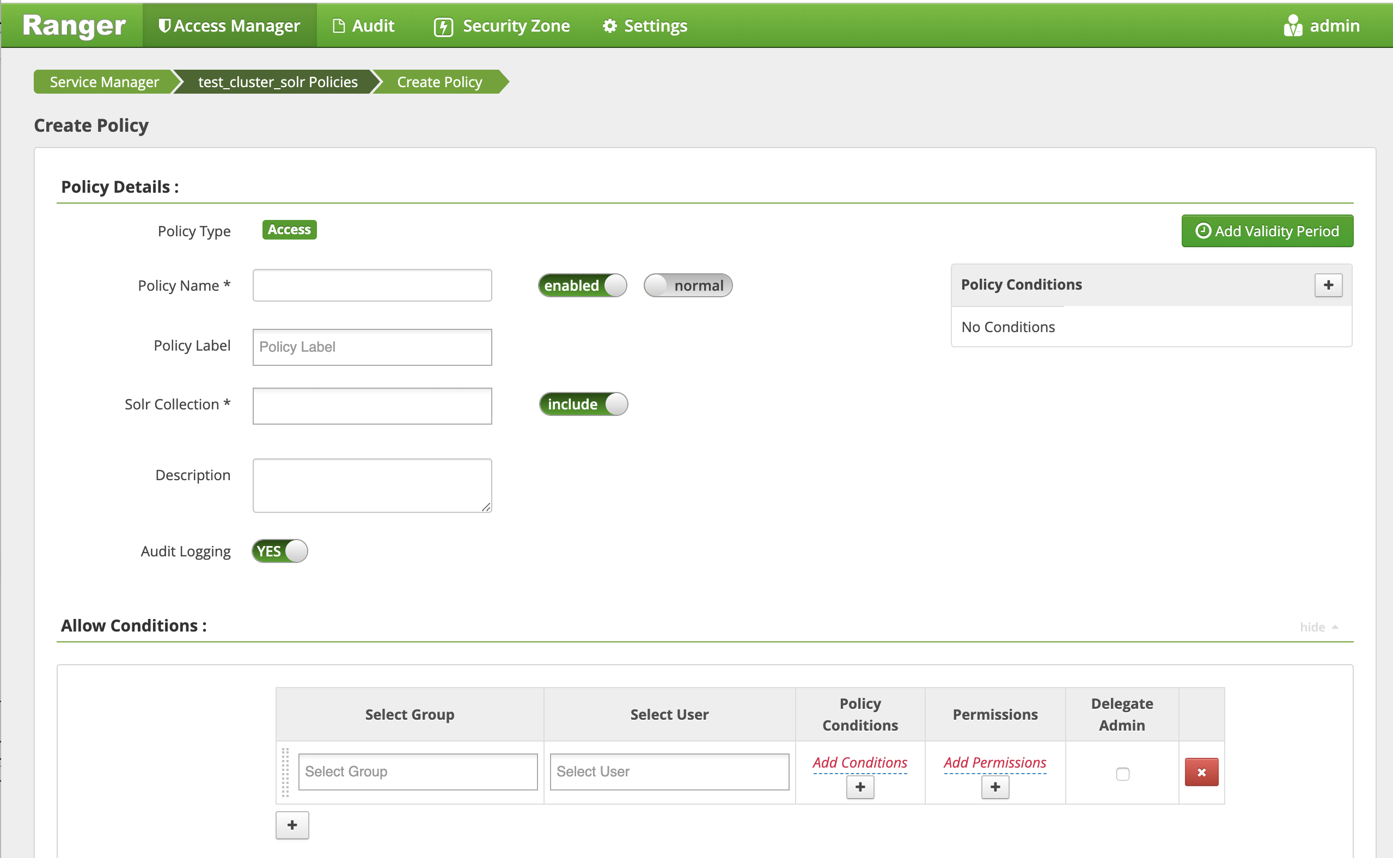Check the Delegate Admin checkbox

pyautogui.click(x=1122, y=774)
